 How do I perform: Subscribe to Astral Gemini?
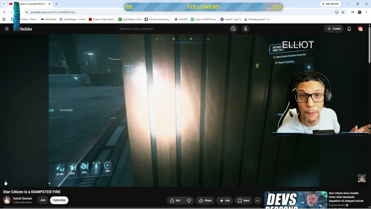click(59, 200)
